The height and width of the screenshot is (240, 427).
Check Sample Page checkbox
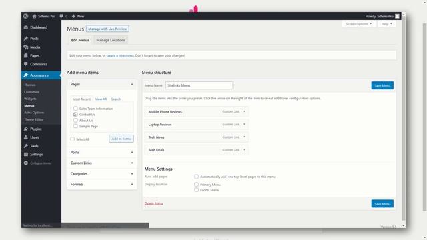pyautogui.click(x=75, y=126)
